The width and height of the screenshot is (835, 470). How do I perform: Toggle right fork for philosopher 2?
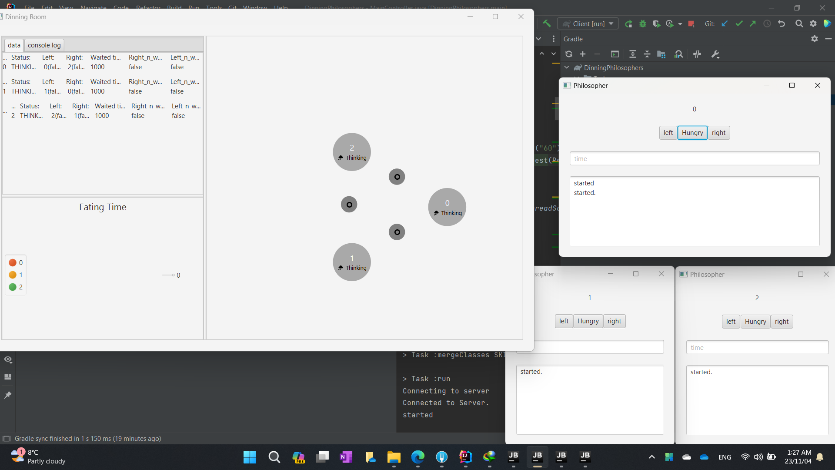point(782,322)
